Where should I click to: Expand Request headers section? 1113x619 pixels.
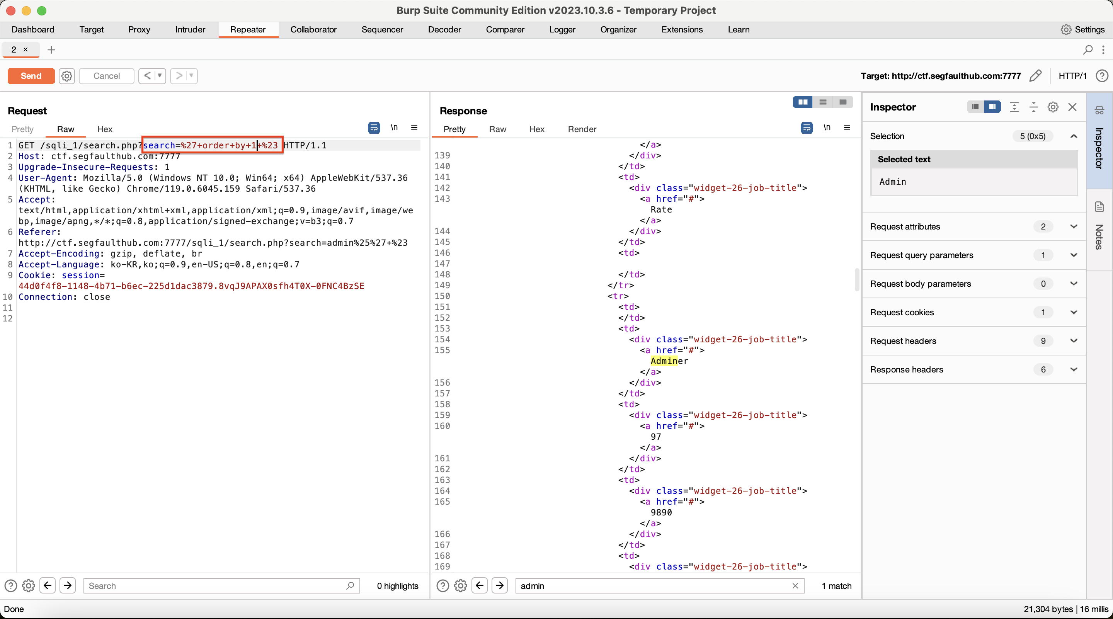pyautogui.click(x=1073, y=341)
